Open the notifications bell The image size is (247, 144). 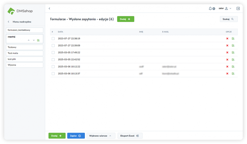(x=210, y=8)
